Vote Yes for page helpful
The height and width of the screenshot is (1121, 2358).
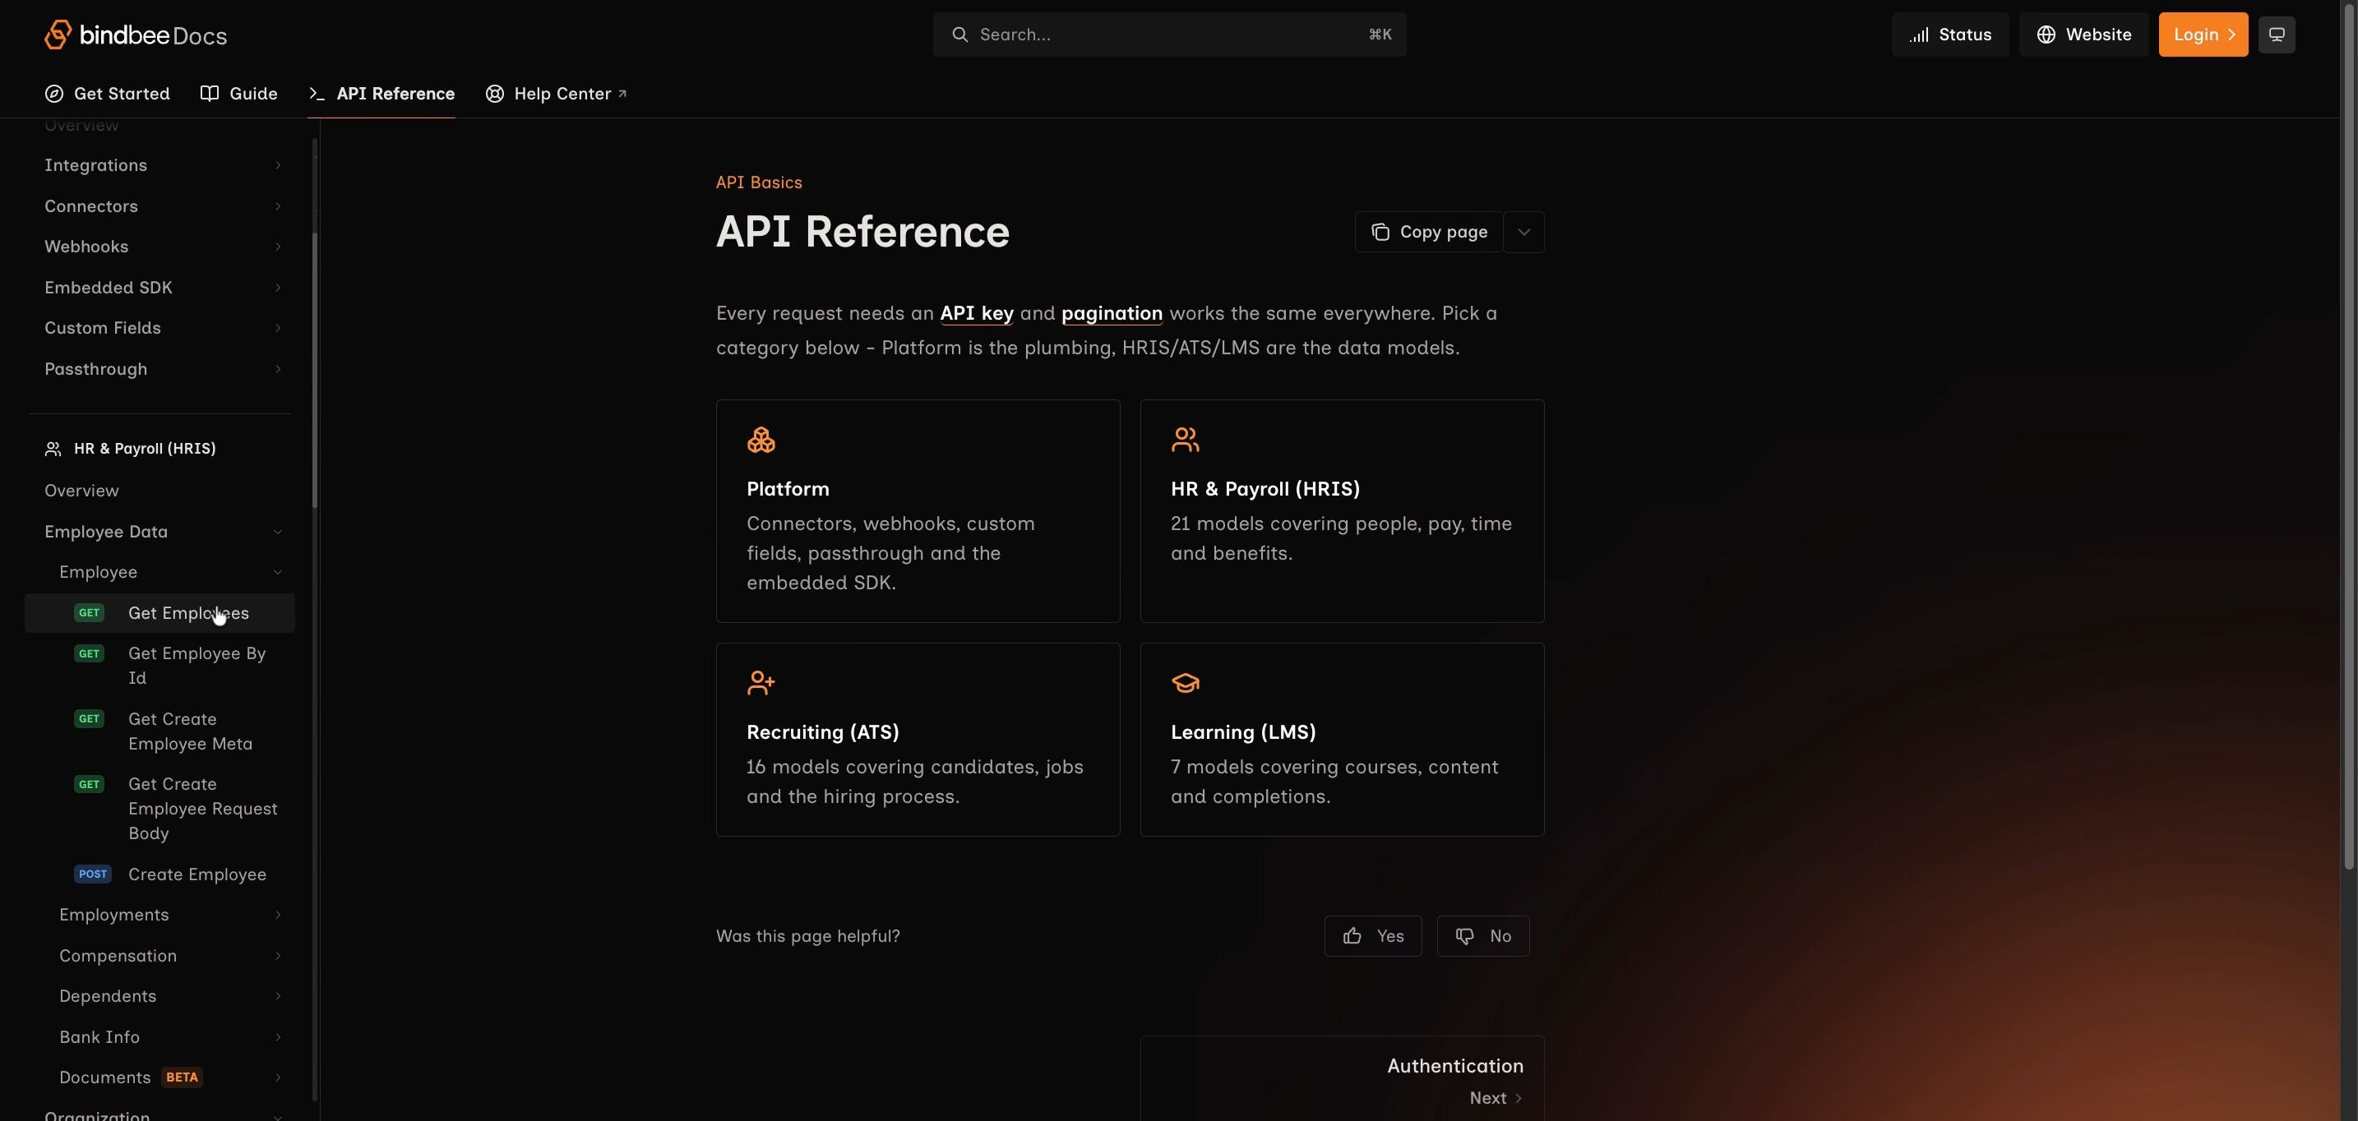tap(1373, 936)
